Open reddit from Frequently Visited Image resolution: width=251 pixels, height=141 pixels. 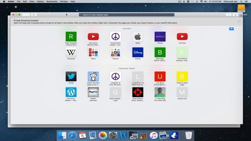93,76
